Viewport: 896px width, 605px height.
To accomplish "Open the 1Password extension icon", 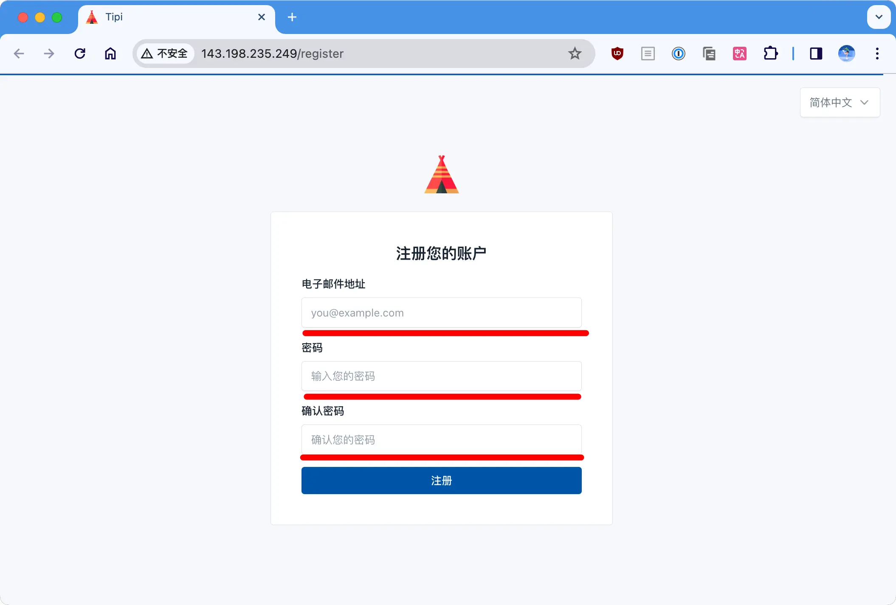I will tap(678, 54).
